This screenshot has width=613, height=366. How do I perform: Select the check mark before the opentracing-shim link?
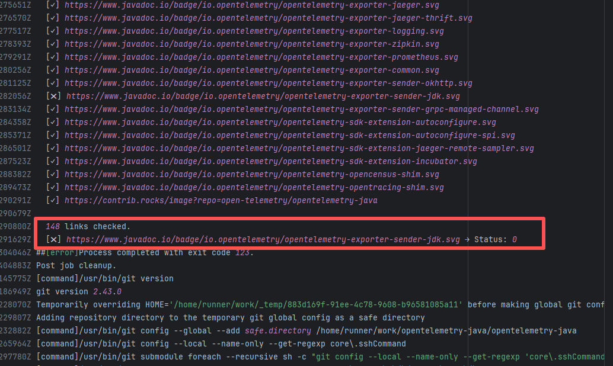(53, 188)
